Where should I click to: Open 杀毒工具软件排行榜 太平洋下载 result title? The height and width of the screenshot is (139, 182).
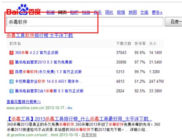[40, 35]
